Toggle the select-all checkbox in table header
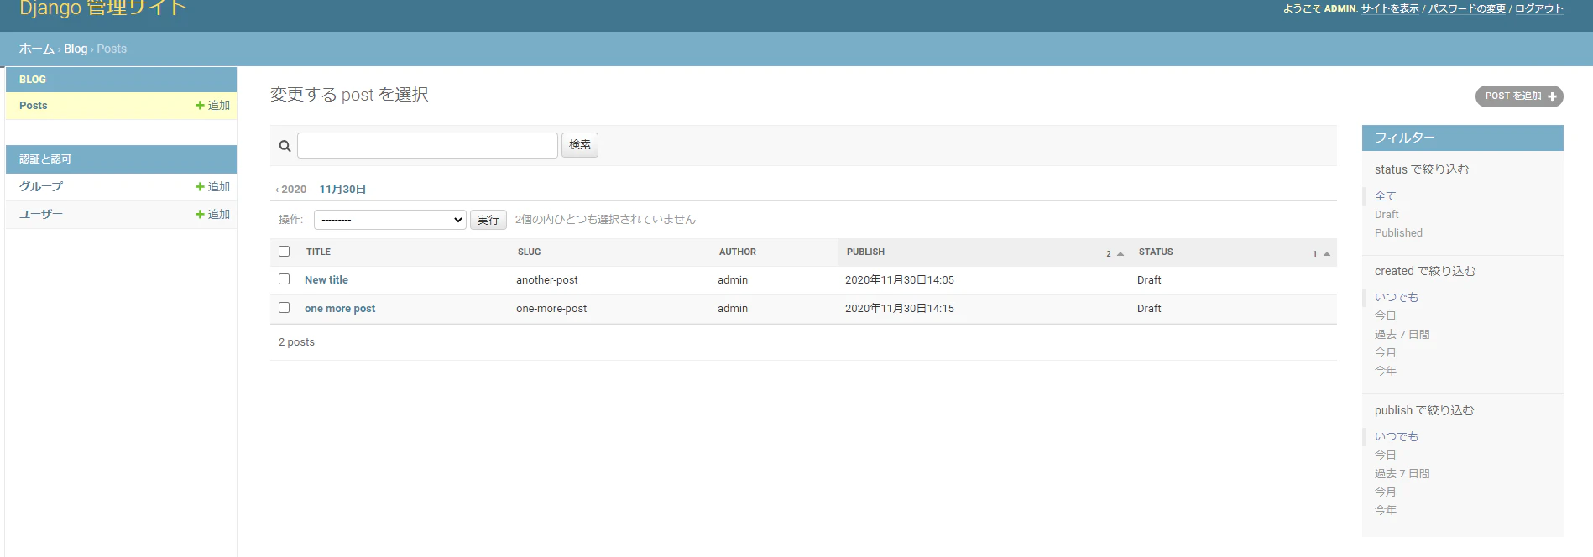The width and height of the screenshot is (1593, 557). pos(284,252)
